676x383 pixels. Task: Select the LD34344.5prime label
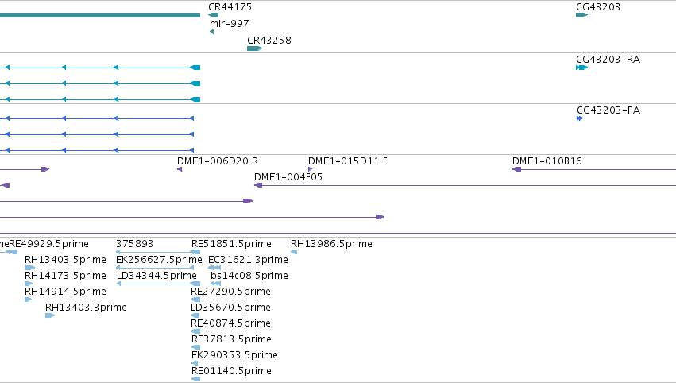tap(156, 276)
